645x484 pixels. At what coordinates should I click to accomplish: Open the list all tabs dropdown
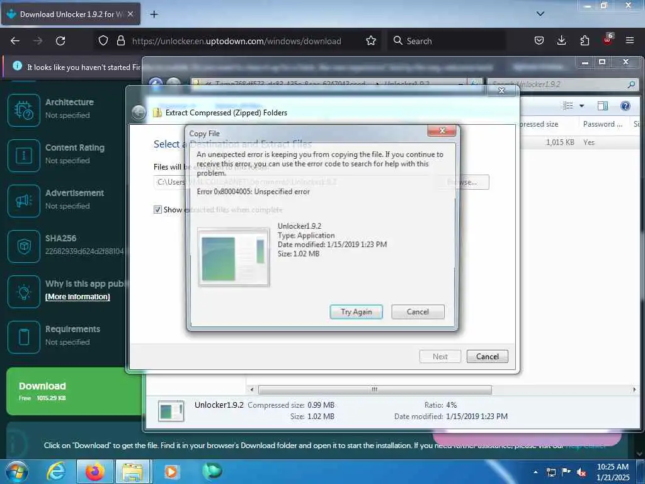pyautogui.click(x=540, y=14)
